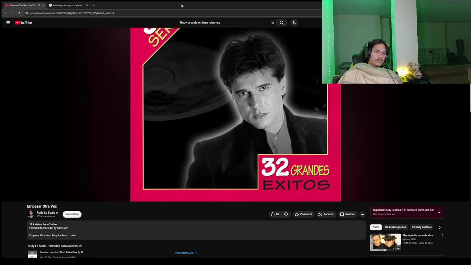Expand the description with ...más
The image size is (471, 265).
point(72,236)
